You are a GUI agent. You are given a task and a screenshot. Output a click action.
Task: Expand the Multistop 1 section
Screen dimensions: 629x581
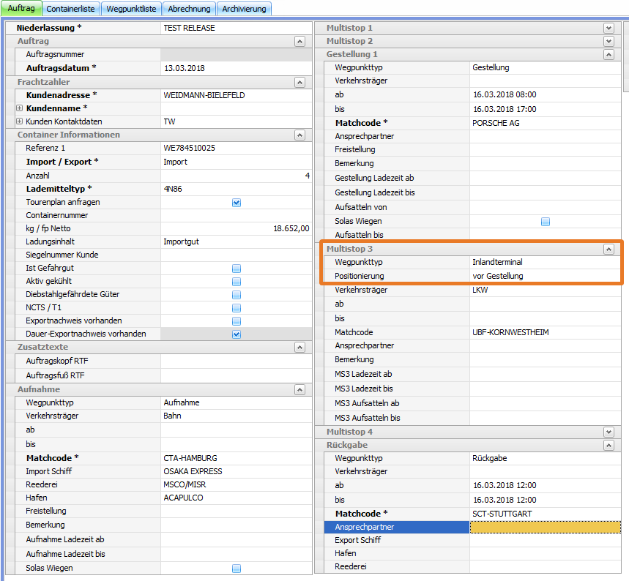[608, 28]
